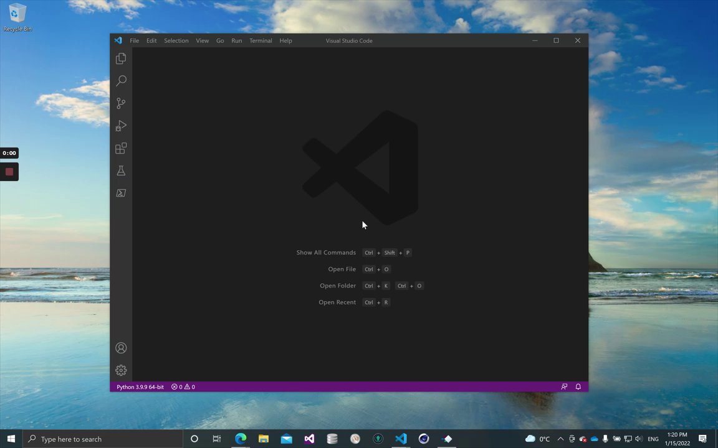Click the notifications bell in status bar
718x448 pixels.
(x=578, y=387)
